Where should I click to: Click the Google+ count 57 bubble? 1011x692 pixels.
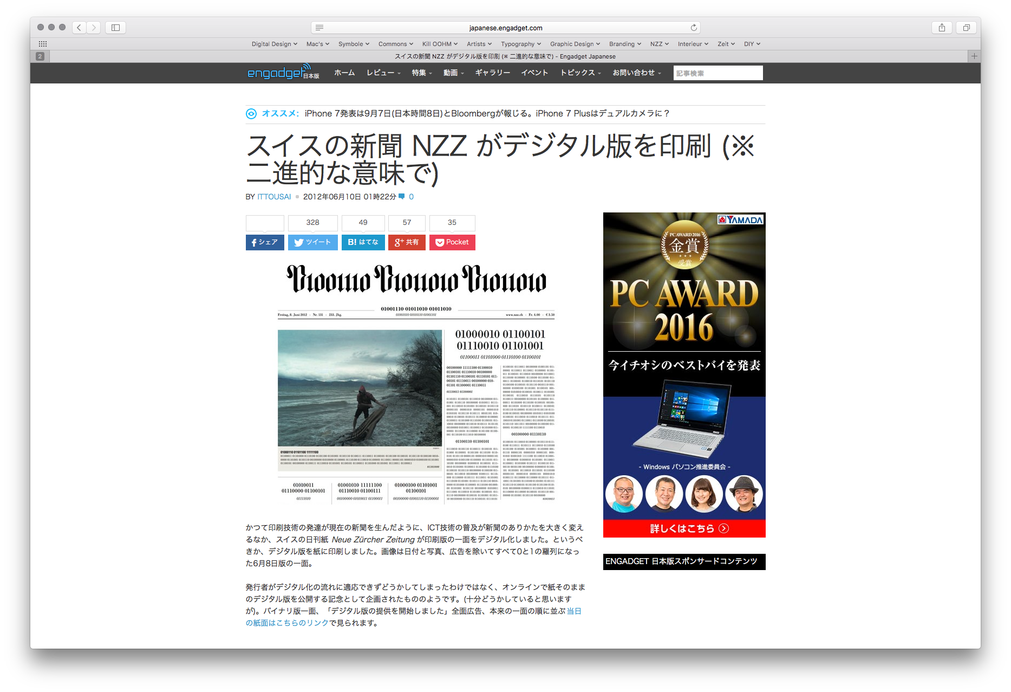pyautogui.click(x=407, y=223)
